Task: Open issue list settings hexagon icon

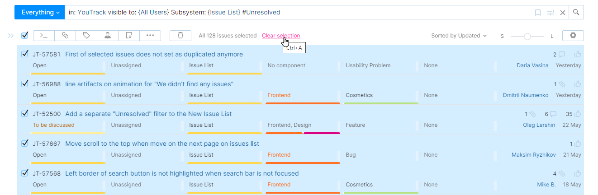Action: click(573, 36)
